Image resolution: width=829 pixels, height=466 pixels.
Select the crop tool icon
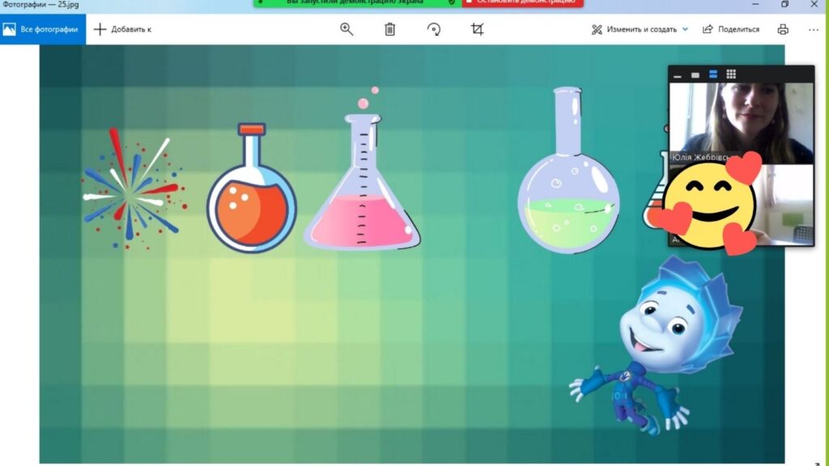pos(477,29)
